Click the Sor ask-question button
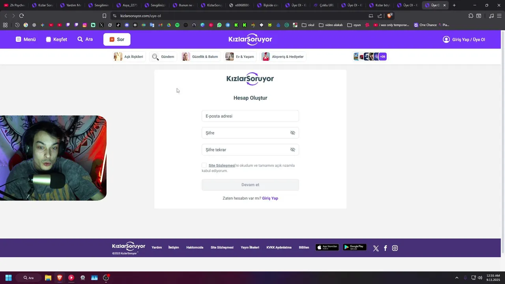505x284 pixels. [117, 39]
